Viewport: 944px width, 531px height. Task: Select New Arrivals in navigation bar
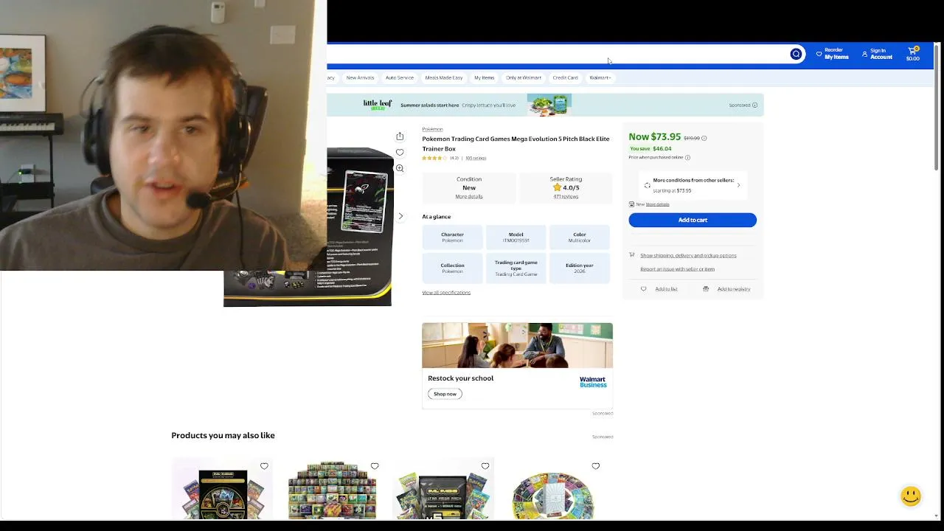click(x=360, y=77)
